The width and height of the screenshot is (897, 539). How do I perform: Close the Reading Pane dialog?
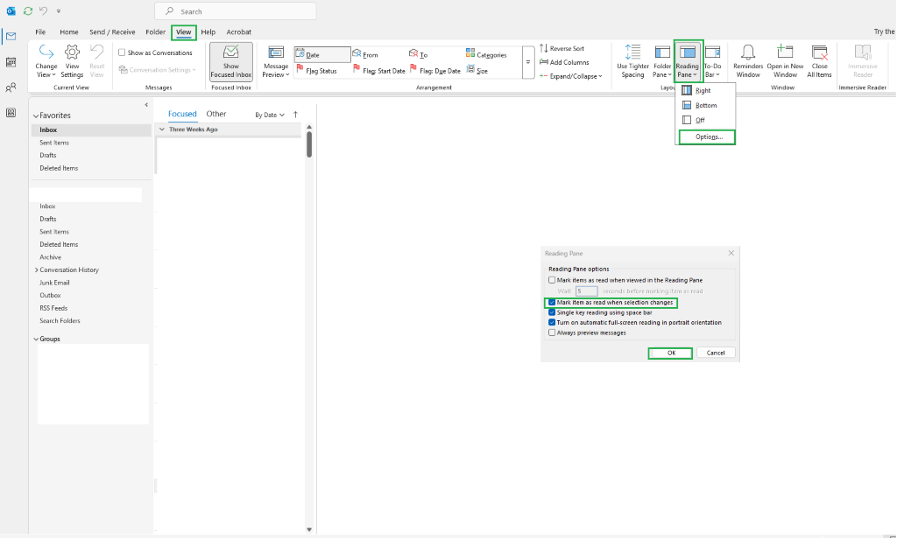tap(731, 253)
